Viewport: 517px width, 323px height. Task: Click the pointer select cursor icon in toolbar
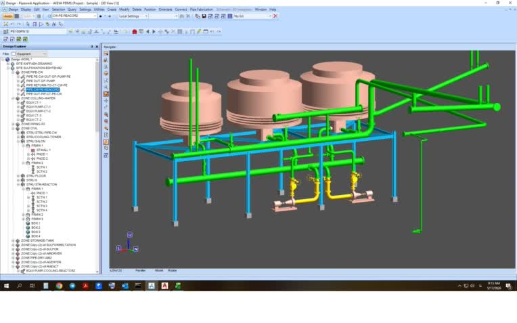pyautogui.click(x=28, y=24)
